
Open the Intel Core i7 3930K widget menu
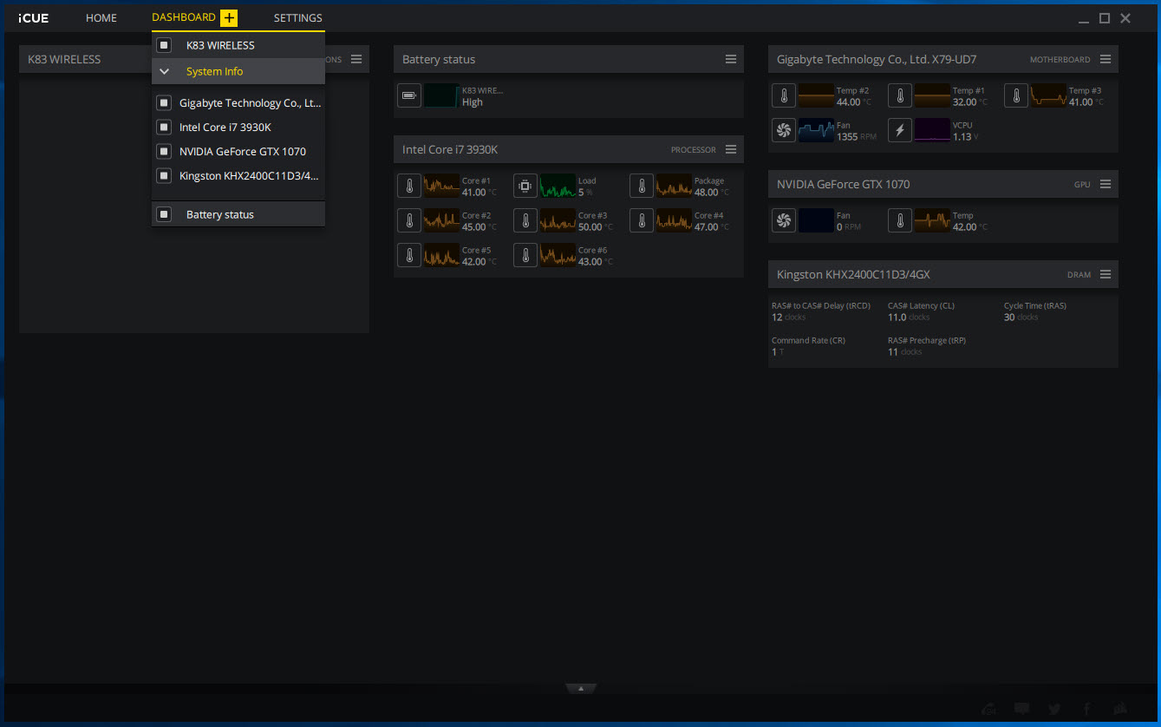731,149
